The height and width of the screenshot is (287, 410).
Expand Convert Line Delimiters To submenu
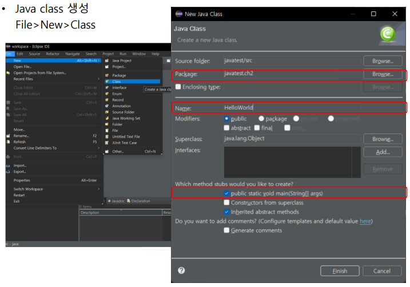[x=98, y=148]
